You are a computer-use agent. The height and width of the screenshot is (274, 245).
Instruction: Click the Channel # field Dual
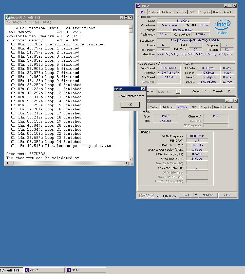216,116
